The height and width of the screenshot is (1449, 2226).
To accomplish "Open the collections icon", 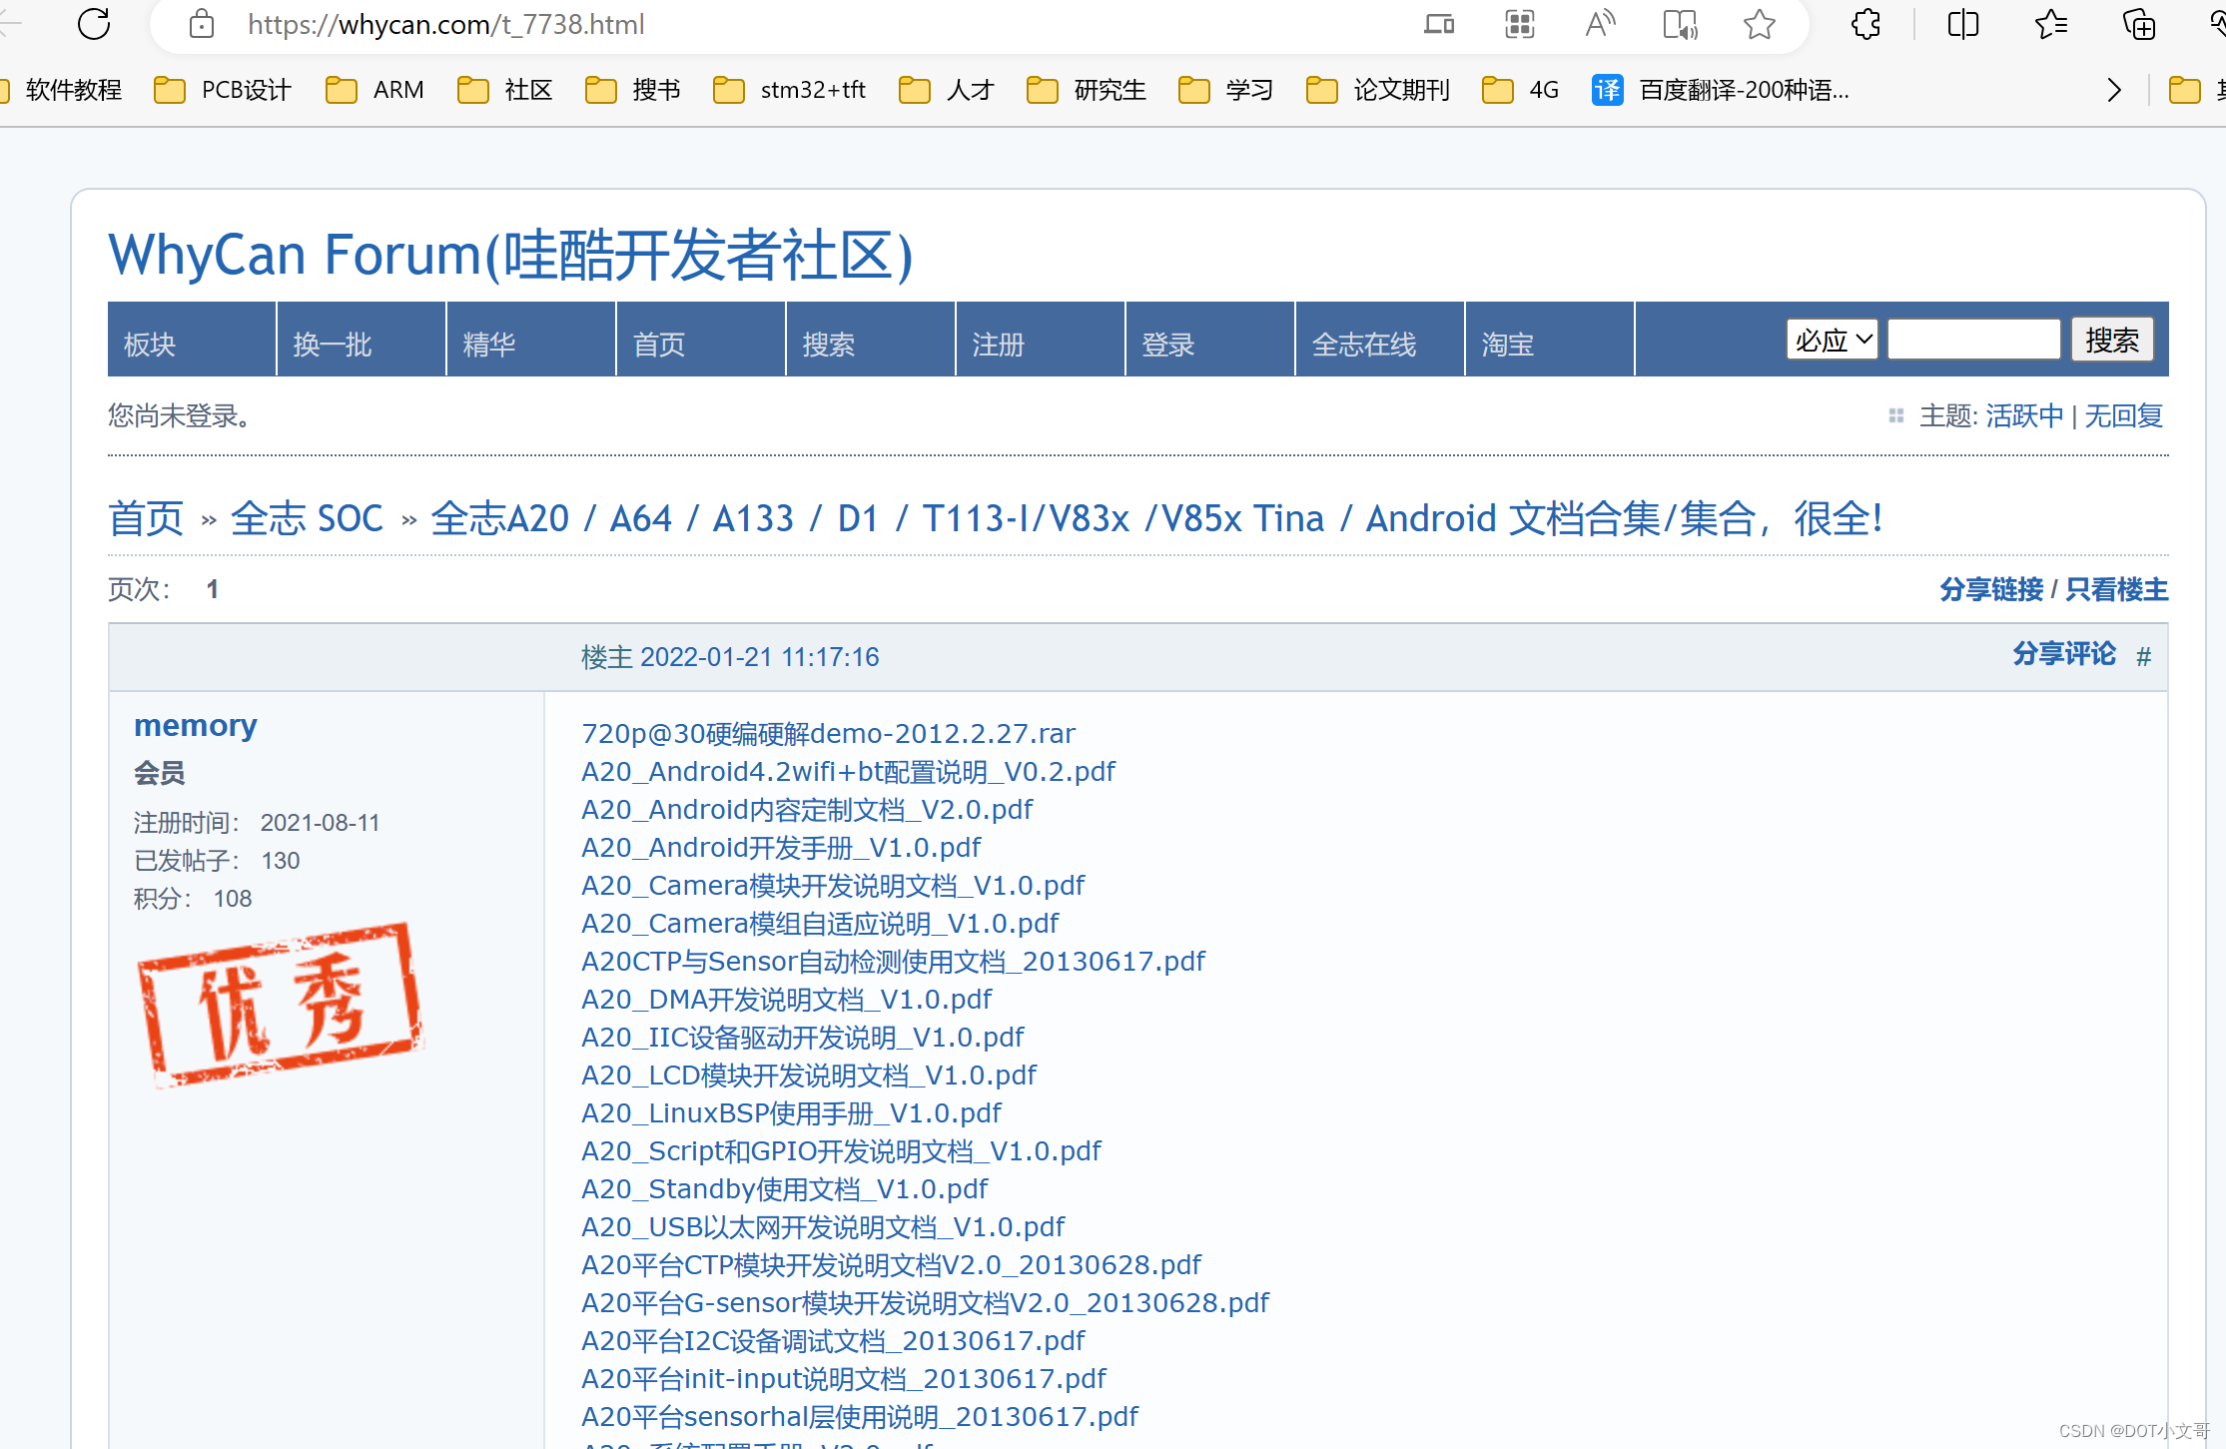I will click(2138, 24).
